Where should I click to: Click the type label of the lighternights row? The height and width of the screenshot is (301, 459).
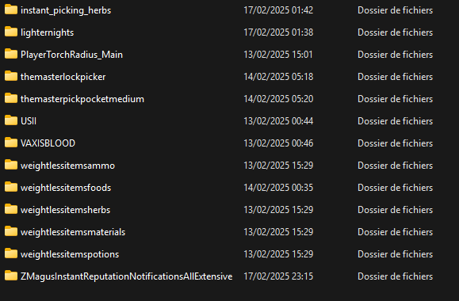click(396, 32)
